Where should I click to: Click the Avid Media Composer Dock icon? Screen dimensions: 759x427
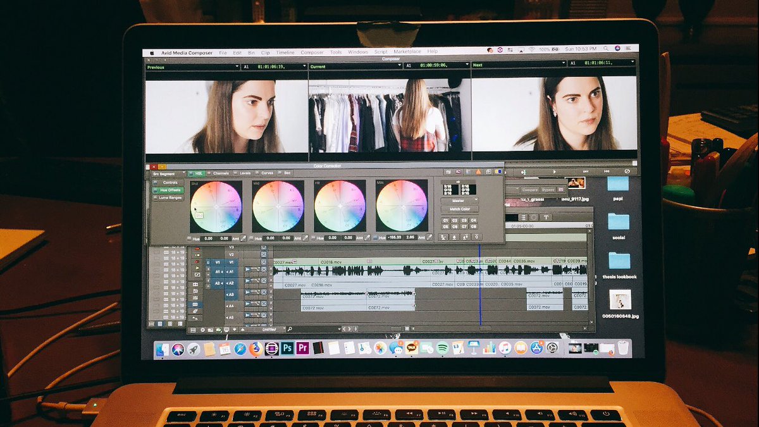tap(271, 348)
